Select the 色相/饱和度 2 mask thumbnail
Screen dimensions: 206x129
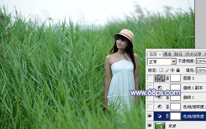[x=175, y=107]
